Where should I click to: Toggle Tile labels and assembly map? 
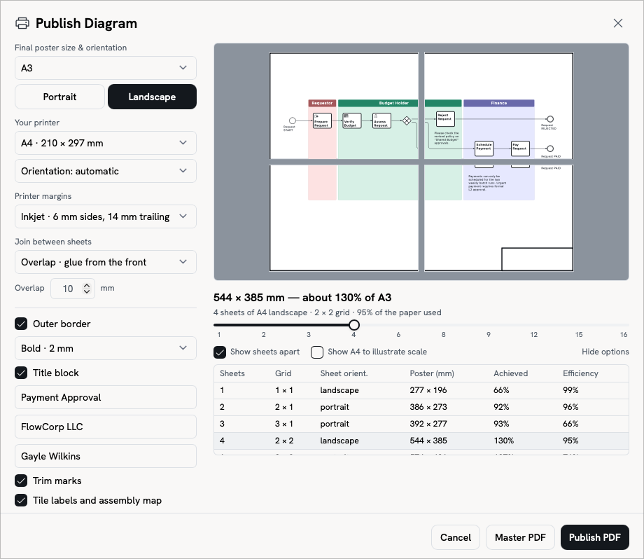(21, 500)
